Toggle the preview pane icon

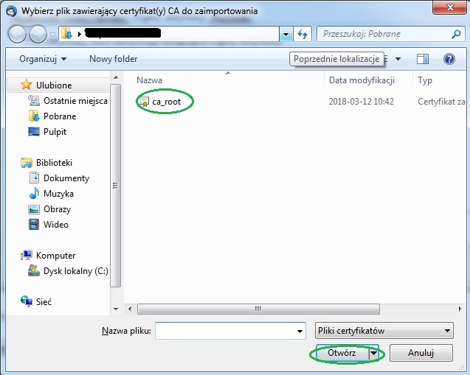point(423,59)
